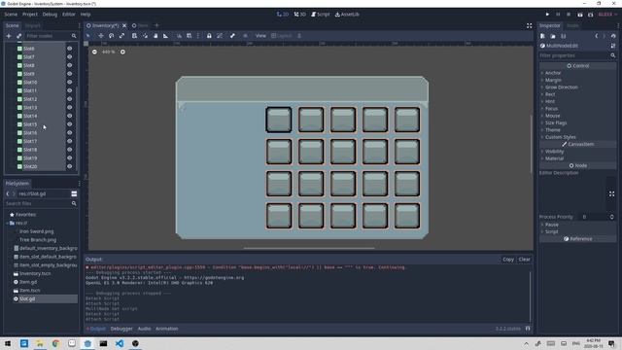Toggle visibility of Slot7 node
This screenshot has width=622, height=350.
pos(69,56)
